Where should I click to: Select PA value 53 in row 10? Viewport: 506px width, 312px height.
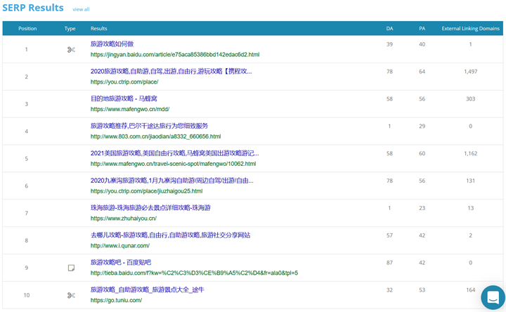422,290
